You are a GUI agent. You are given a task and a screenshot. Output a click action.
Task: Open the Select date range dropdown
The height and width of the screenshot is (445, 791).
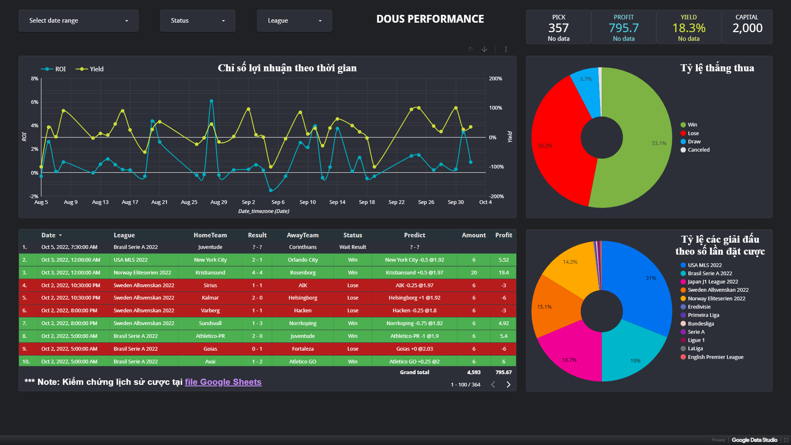(x=78, y=21)
